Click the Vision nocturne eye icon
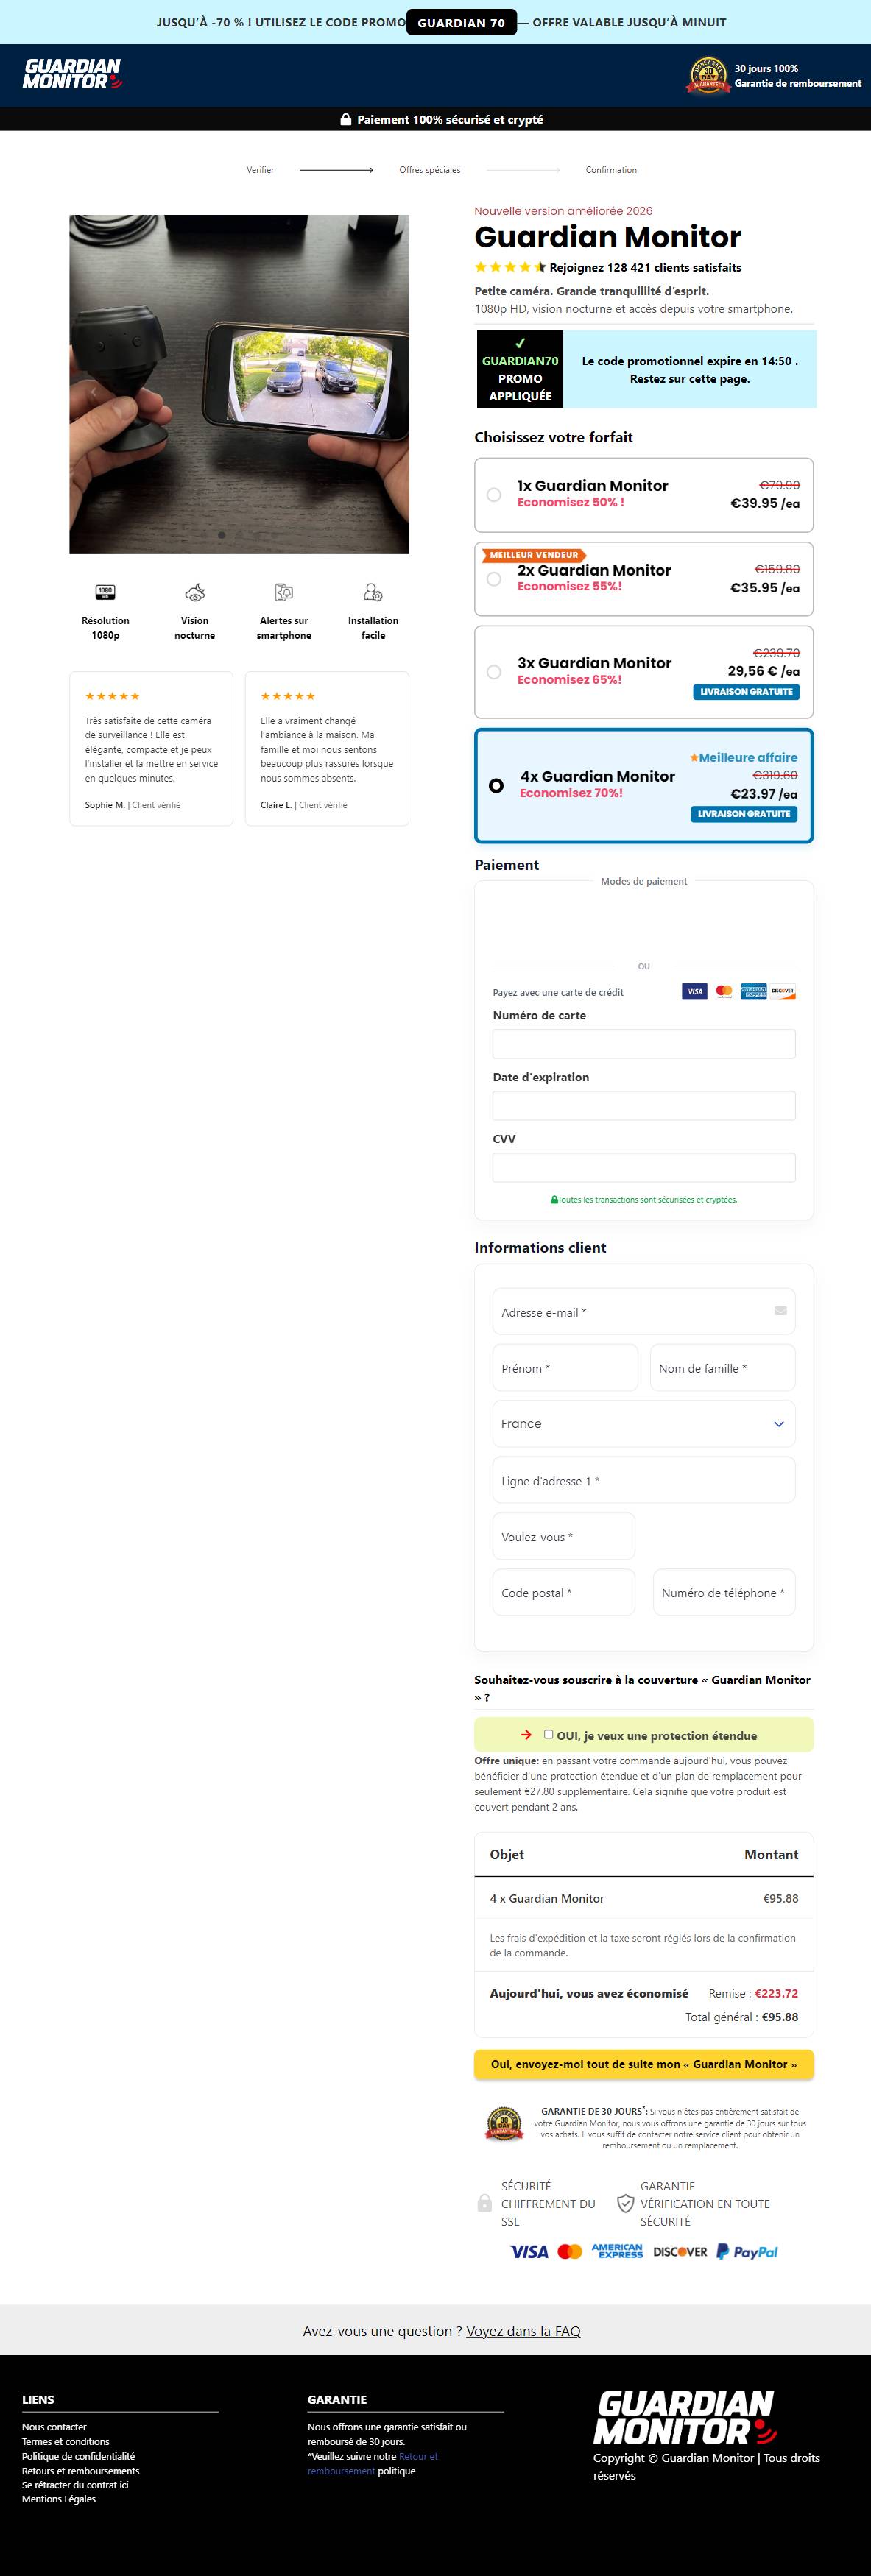871x2576 pixels. point(195,592)
